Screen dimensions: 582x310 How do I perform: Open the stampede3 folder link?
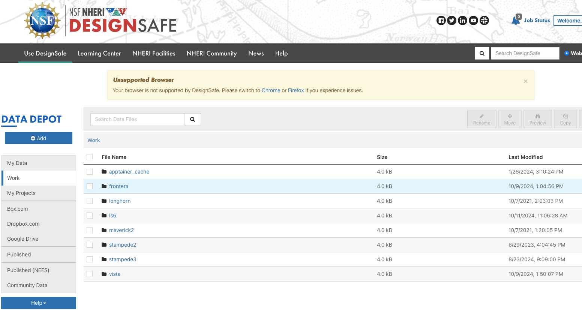[123, 259]
